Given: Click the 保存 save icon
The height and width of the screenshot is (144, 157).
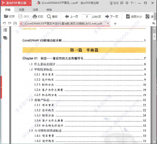Looking at the screenshot, I should click(x=20, y=16).
